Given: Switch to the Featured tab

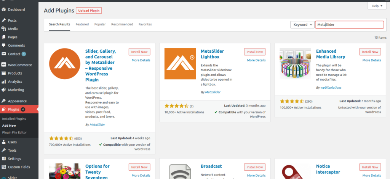Looking at the screenshot, I should 82,24.
